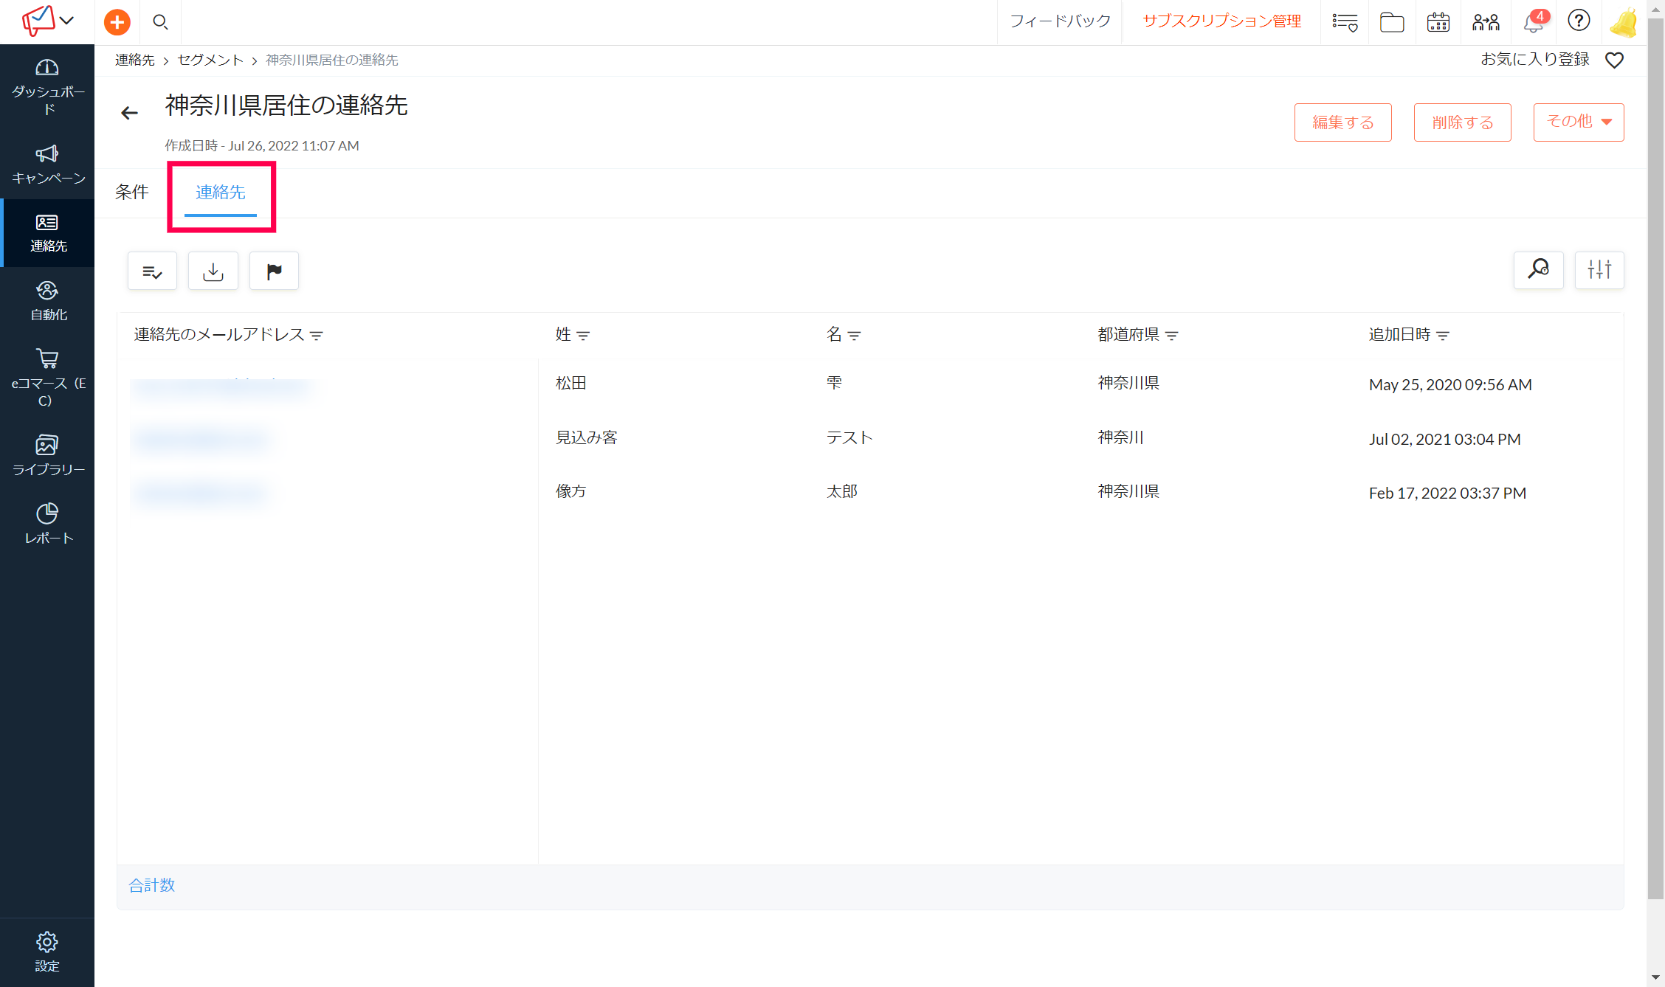Image resolution: width=1665 pixels, height=987 pixels.
Task: Switch to the 条件 tab
Action: [x=132, y=193]
